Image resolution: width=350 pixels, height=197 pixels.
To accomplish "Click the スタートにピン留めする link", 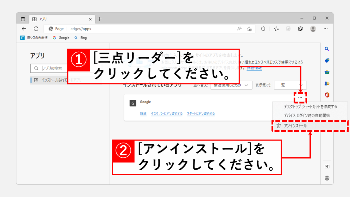I will 201,114.
